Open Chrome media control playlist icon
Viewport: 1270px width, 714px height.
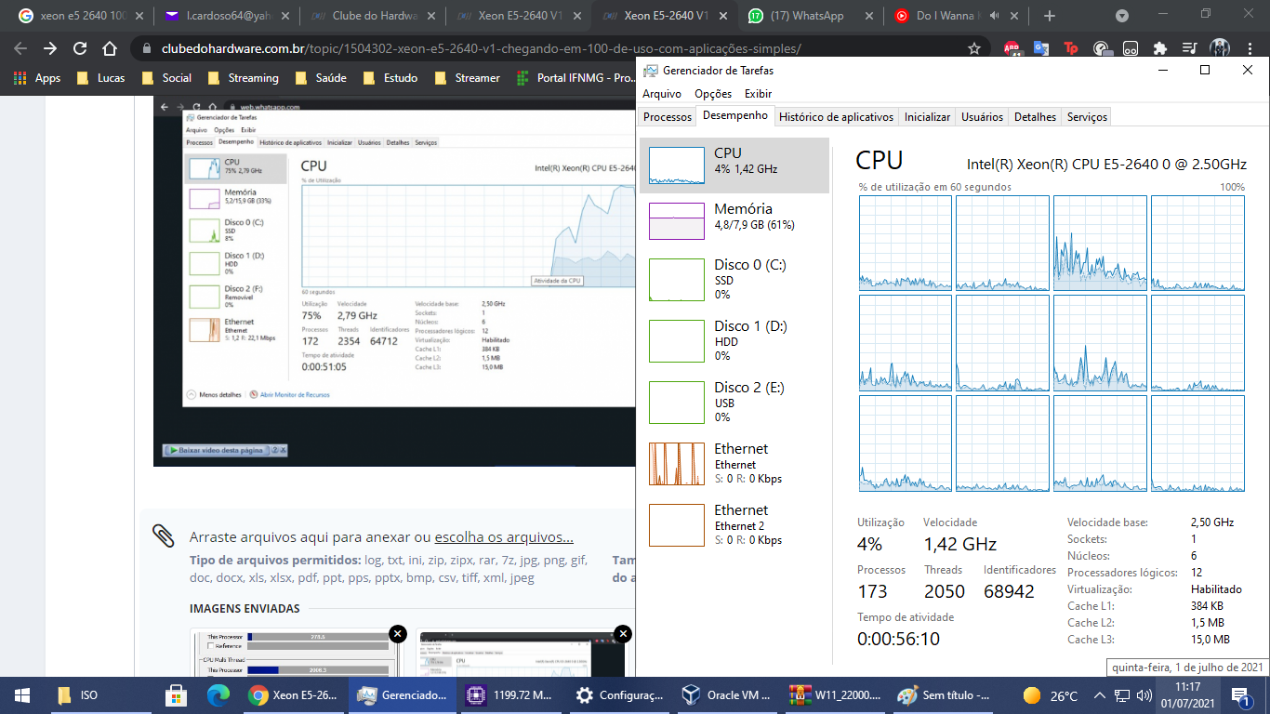[1189, 48]
